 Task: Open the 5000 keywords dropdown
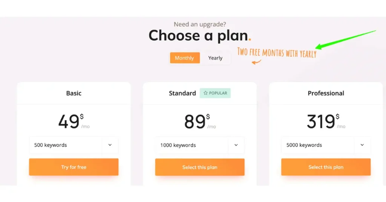click(x=362, y=145)
